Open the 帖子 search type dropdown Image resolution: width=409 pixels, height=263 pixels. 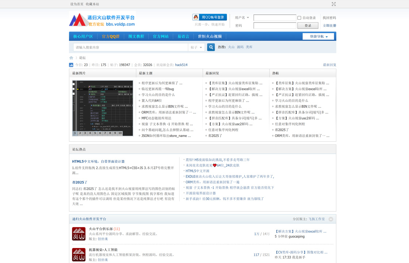196,47
